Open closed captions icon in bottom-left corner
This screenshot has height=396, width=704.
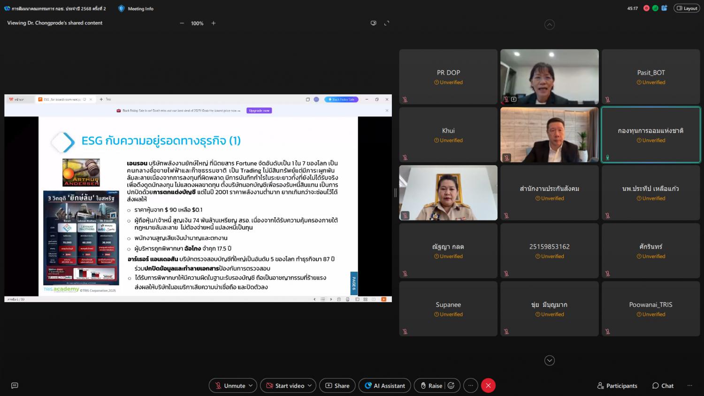pyautogui.click(x=15, y=386)
